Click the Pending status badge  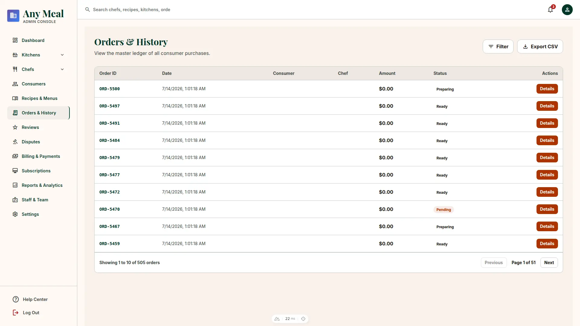click(443, 209)
